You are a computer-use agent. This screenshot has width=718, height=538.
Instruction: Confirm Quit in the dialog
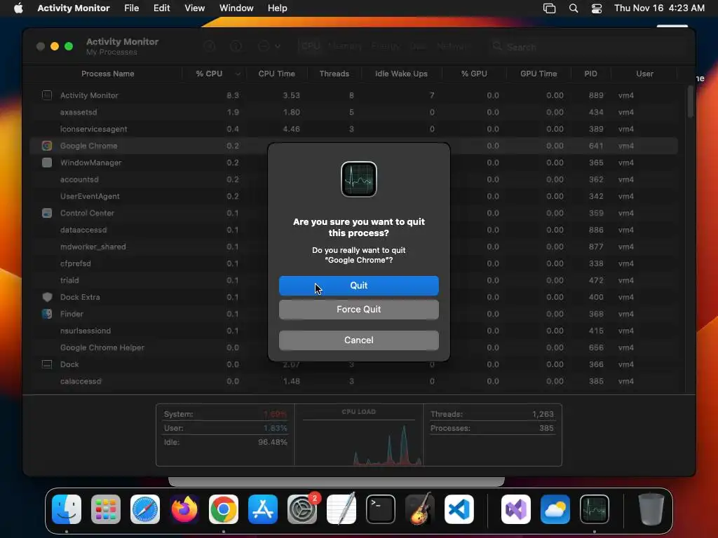click(358, 286)
